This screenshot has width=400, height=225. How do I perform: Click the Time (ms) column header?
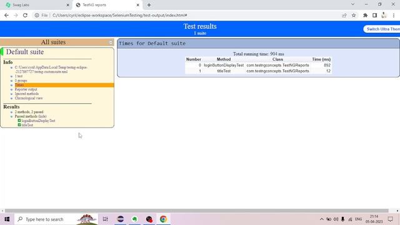[321, 59]
